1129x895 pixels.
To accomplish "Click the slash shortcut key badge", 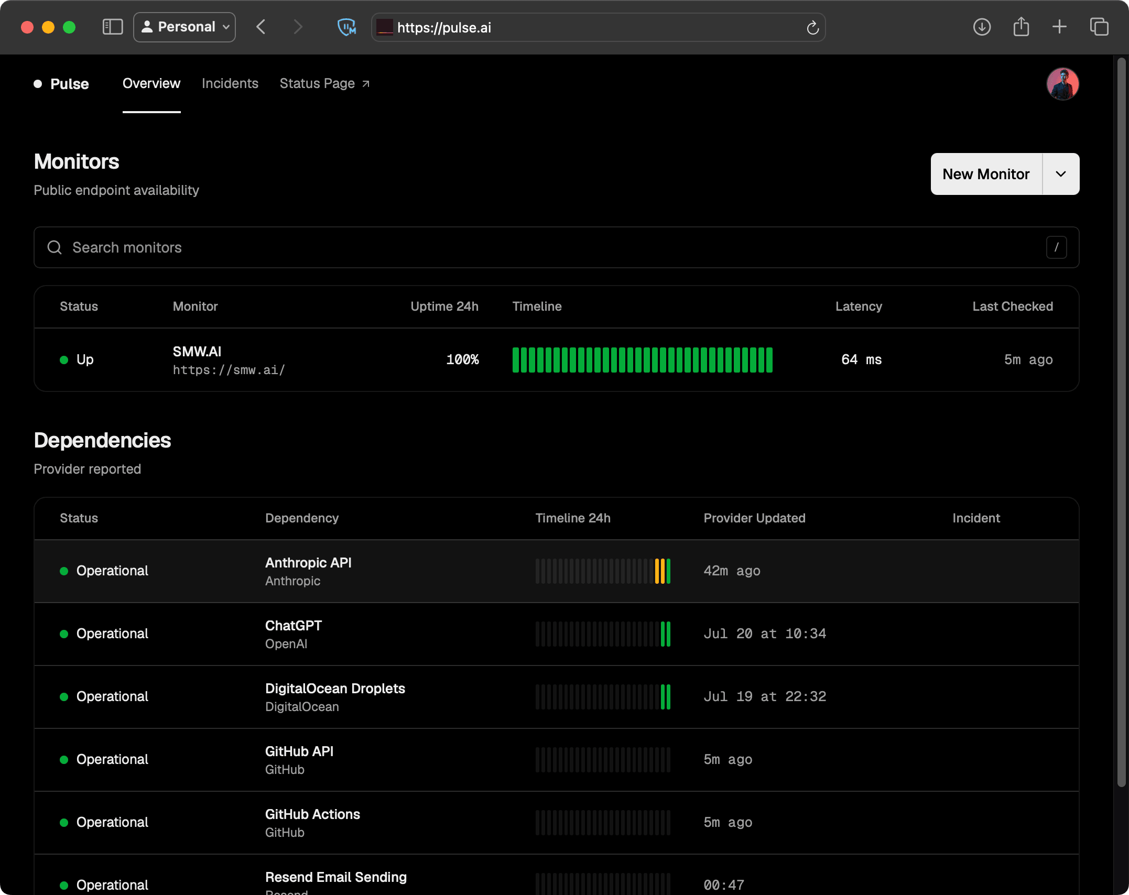I will tap(1056, 247).
